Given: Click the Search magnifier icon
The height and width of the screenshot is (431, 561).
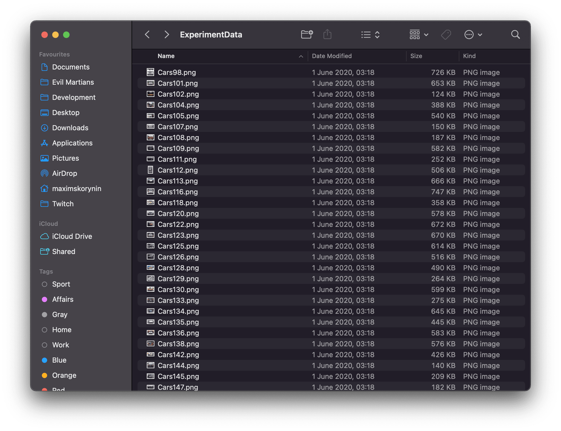Looking at the screenshot, I should pos(515,34).
